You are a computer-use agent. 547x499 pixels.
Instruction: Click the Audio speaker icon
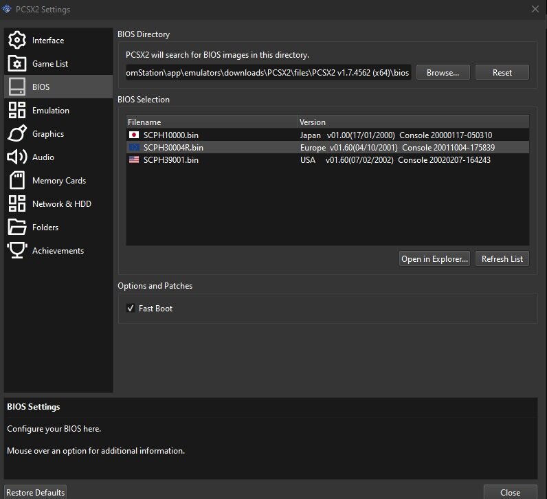[16, 157]
